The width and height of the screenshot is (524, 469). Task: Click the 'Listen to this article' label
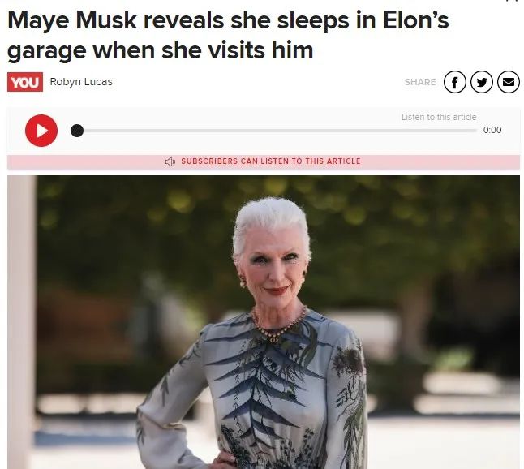[439, 117]
